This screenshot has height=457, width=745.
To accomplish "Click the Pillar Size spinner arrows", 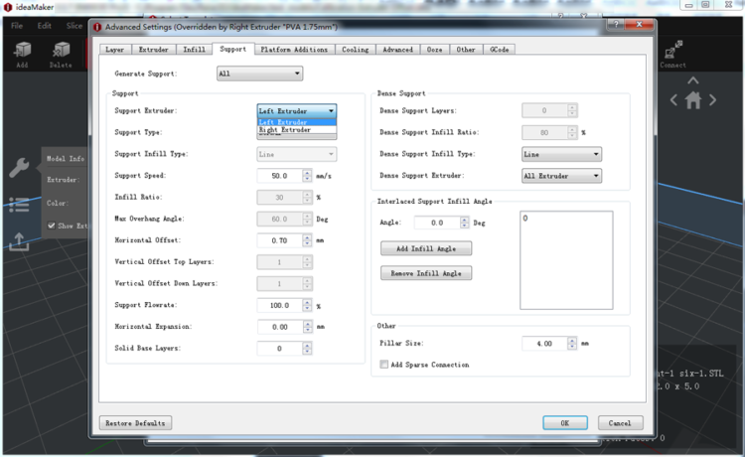I will pos(572,344).
